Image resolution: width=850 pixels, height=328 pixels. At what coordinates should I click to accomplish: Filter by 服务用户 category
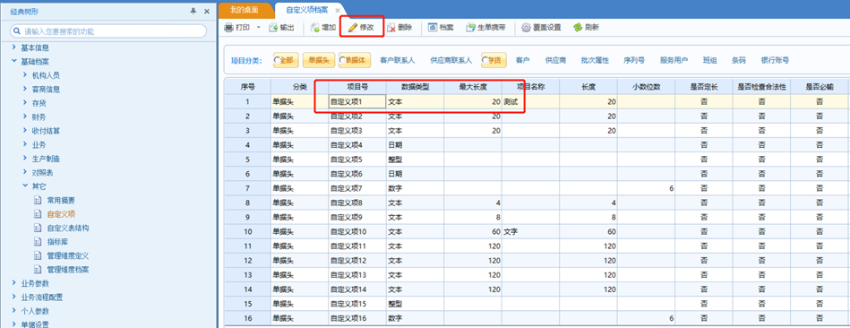674,60
